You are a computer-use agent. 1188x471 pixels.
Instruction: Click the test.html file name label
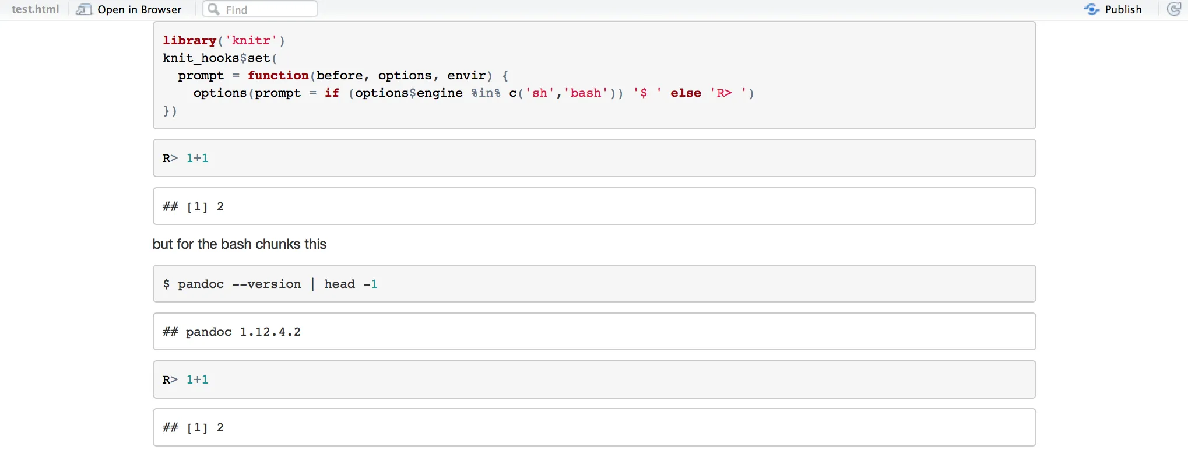[x=35, y=9]
